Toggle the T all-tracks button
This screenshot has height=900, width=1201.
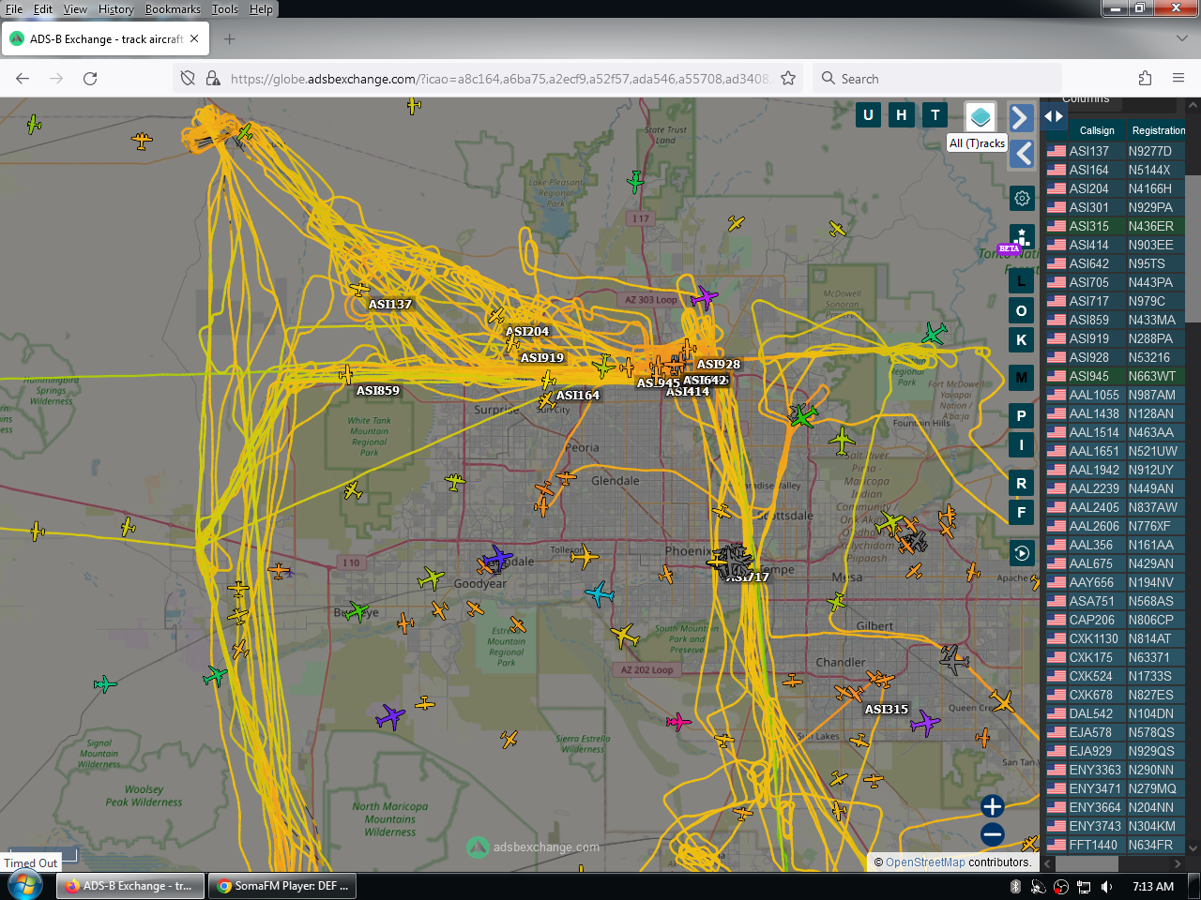[935, 115]
